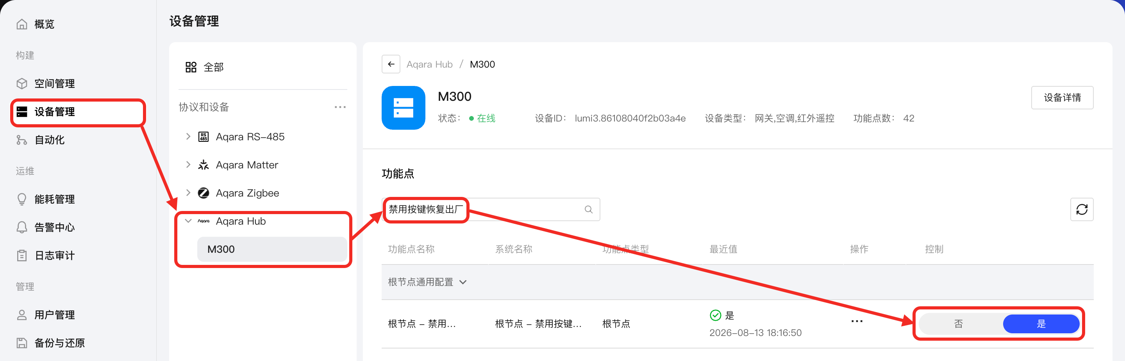Click the Aqara RS-485 protocol icon
Image resolution: width=1125 pixels, height=361 pixels.
(x=204, y=137)
